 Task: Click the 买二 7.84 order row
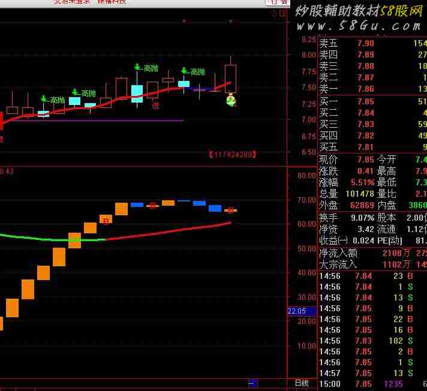(372, 113)
